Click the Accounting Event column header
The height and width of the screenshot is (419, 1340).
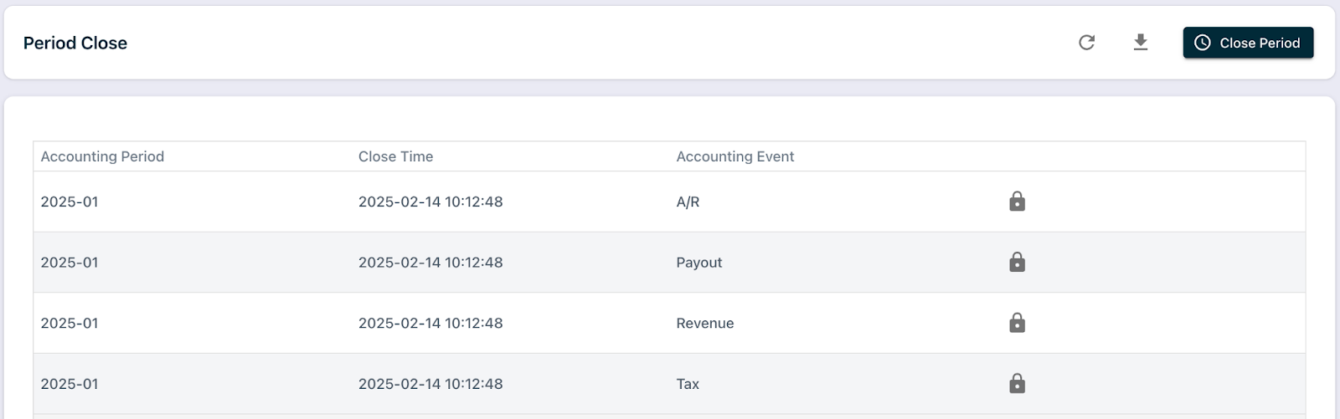pyautogui.click(x=734, y=156)
